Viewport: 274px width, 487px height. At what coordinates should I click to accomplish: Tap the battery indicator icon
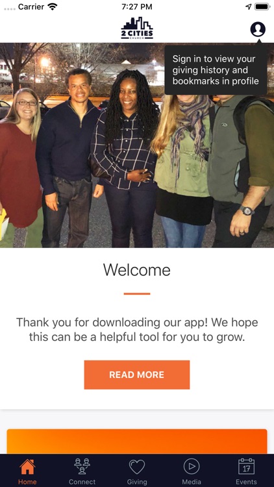coord(262,6)
